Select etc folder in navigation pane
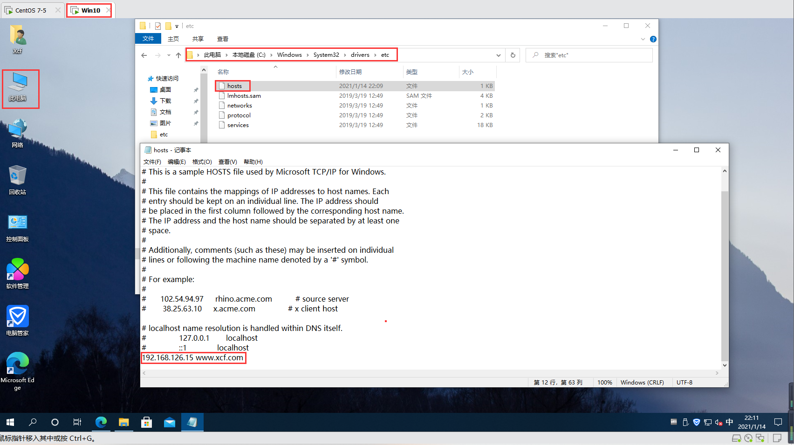This screenshot has height=445, width=794. (x=164, y=135)
